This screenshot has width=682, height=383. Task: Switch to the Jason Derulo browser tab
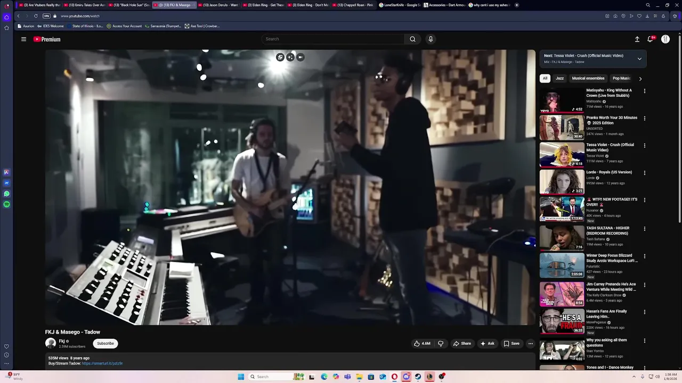[x=219, y=5]
